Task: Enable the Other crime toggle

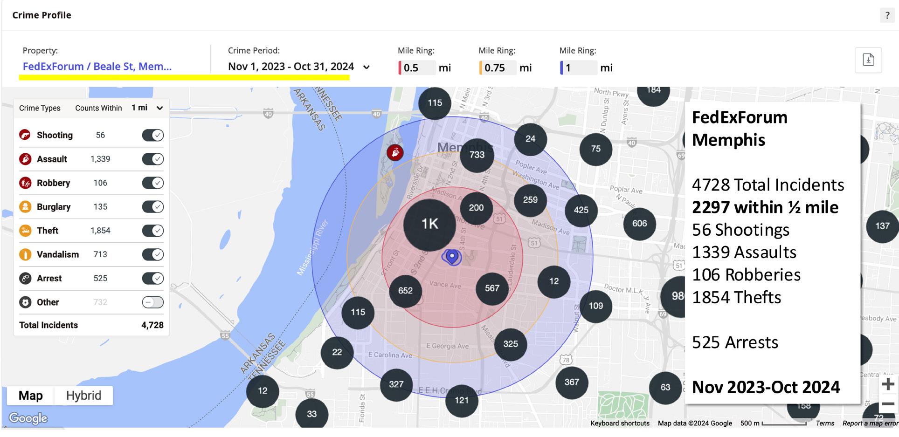Action: [x=153, y=302]
